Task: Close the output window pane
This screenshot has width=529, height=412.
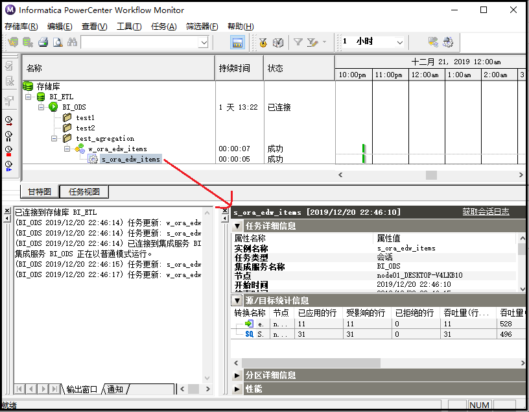Action: [x=7, y=211]
